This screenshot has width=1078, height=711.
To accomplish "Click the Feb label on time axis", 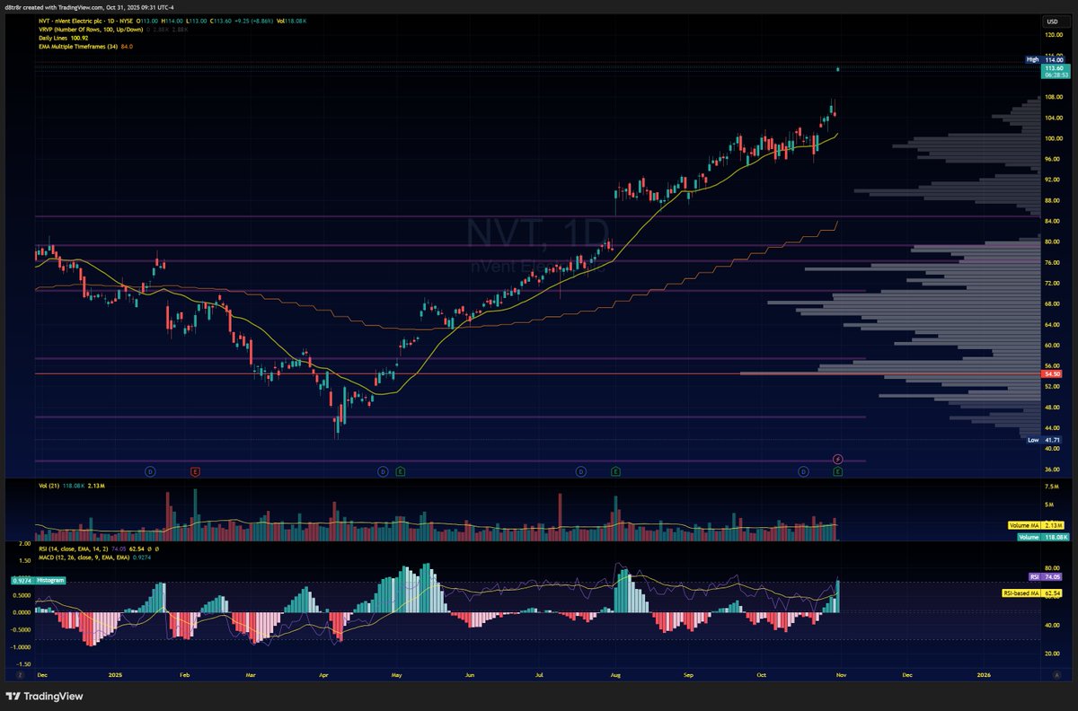I will (x=184, y=673).
